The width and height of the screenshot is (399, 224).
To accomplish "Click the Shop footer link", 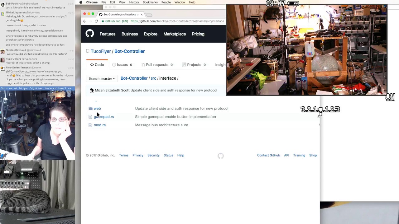I will 313,155.
